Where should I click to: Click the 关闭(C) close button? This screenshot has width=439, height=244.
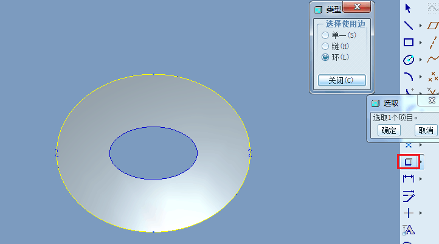pos(342,80)
